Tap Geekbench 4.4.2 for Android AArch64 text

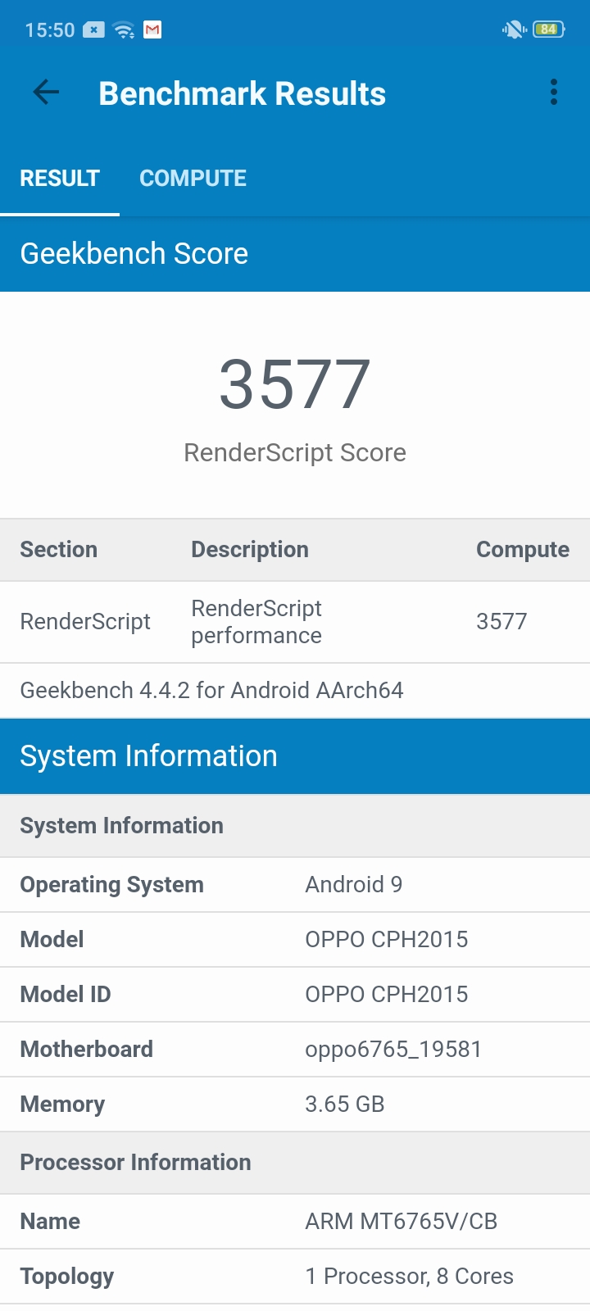pos(212,691)
